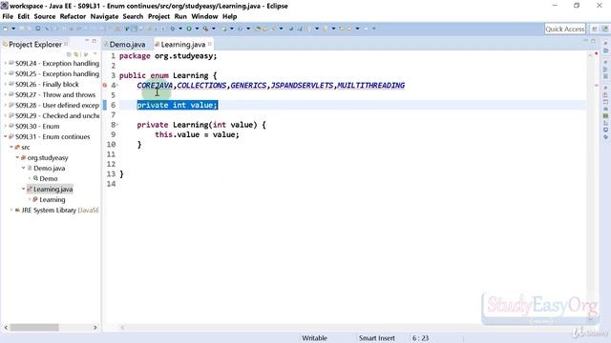Viewport: 611px width, 343px height.
Task: Minimize the Project Explorer view
Action: tap(87, 40)
